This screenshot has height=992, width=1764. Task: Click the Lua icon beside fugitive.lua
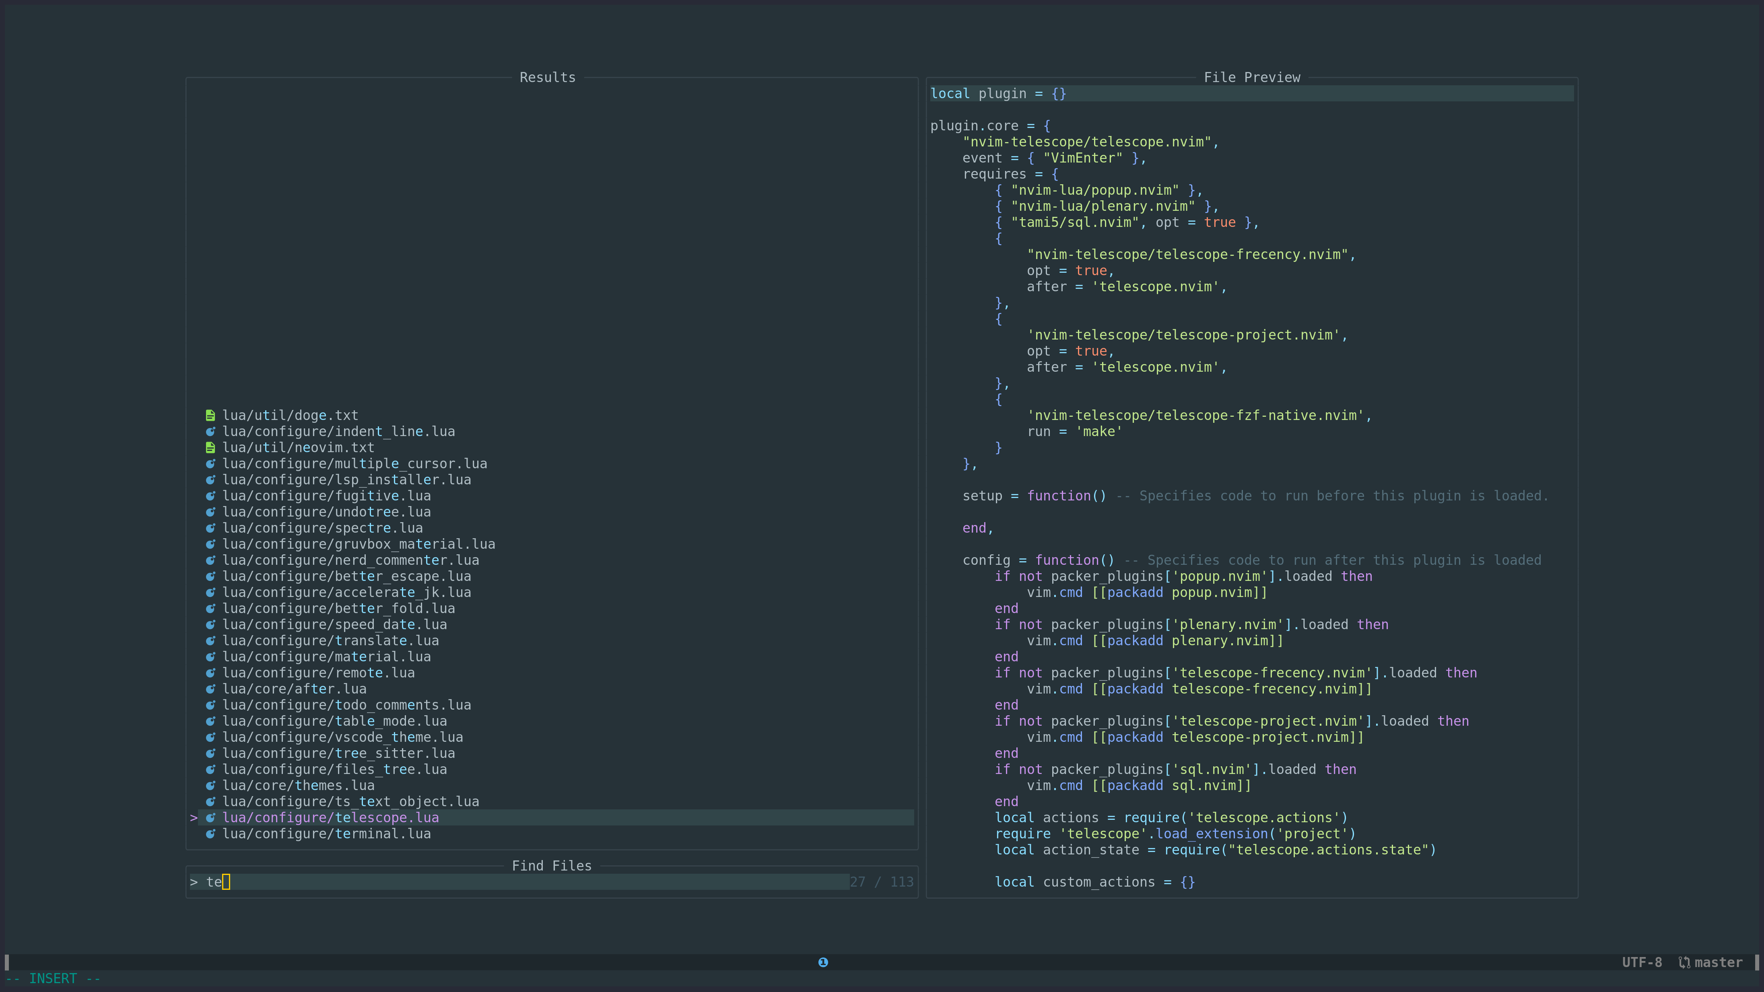pyautogui.click(x=211, y=496)
